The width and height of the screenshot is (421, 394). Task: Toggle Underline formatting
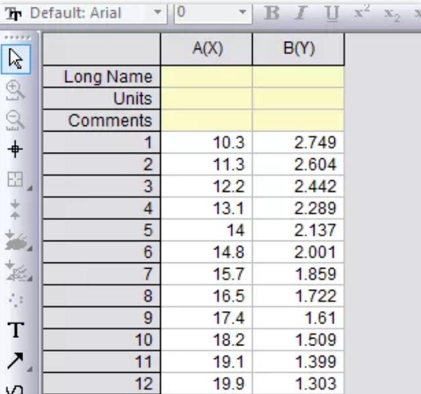(x=332, y=13)
